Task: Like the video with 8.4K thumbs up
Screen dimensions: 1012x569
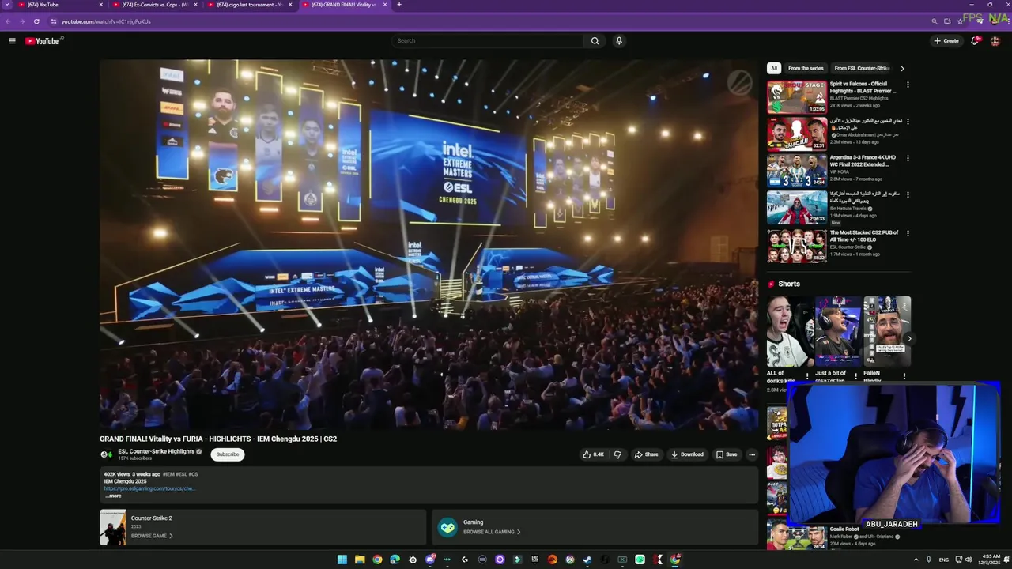Action: coord(594,454)
